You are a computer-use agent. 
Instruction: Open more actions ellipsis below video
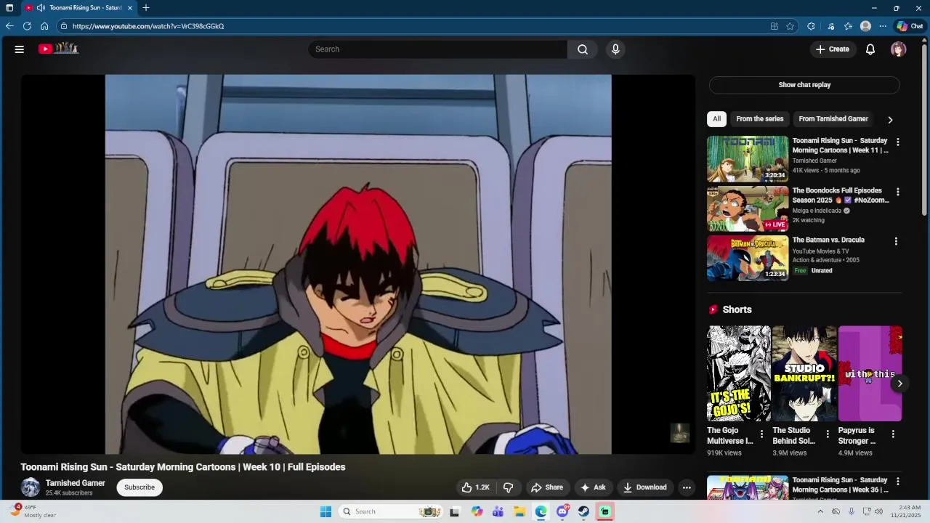pos(687,487)
